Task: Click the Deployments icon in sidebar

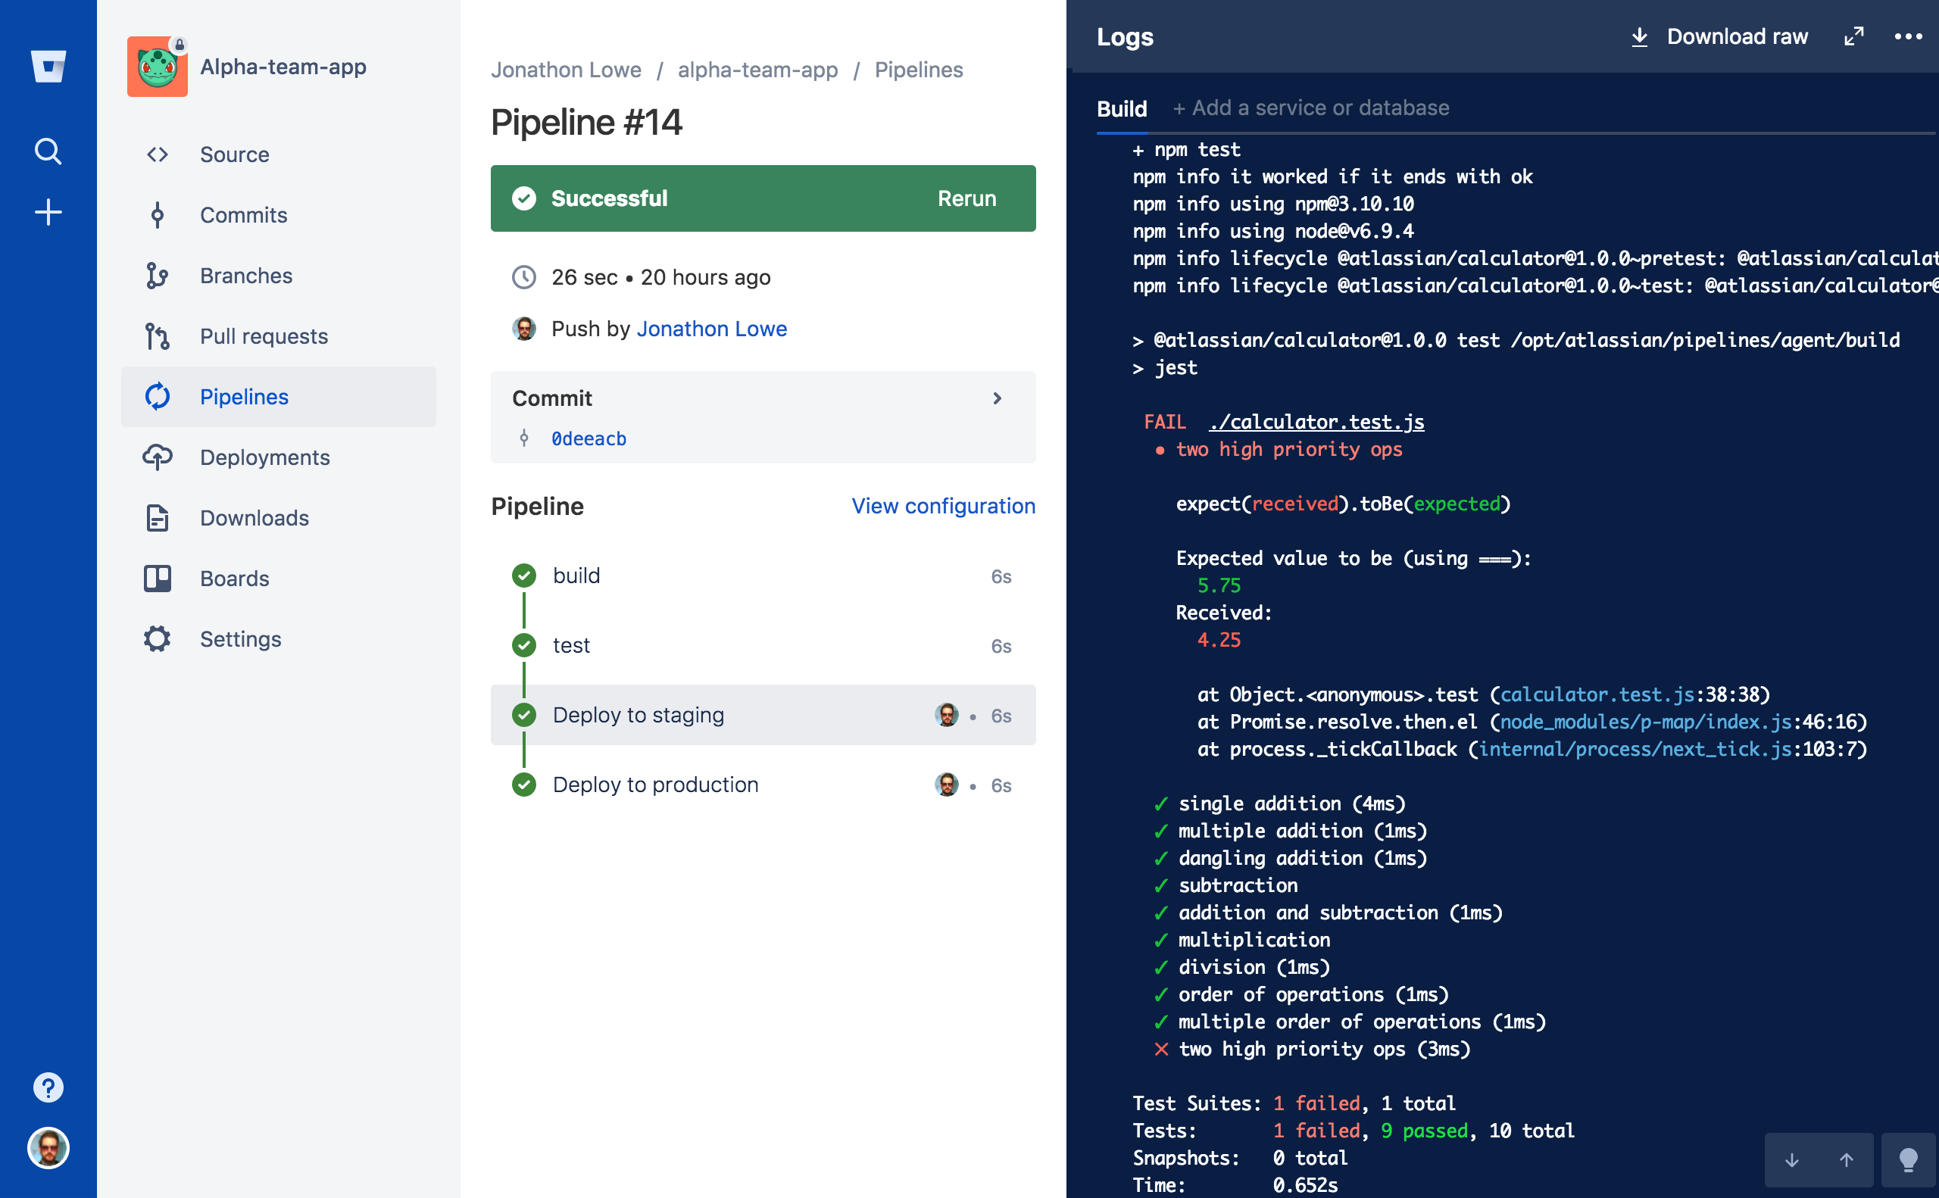Action: 158,457
